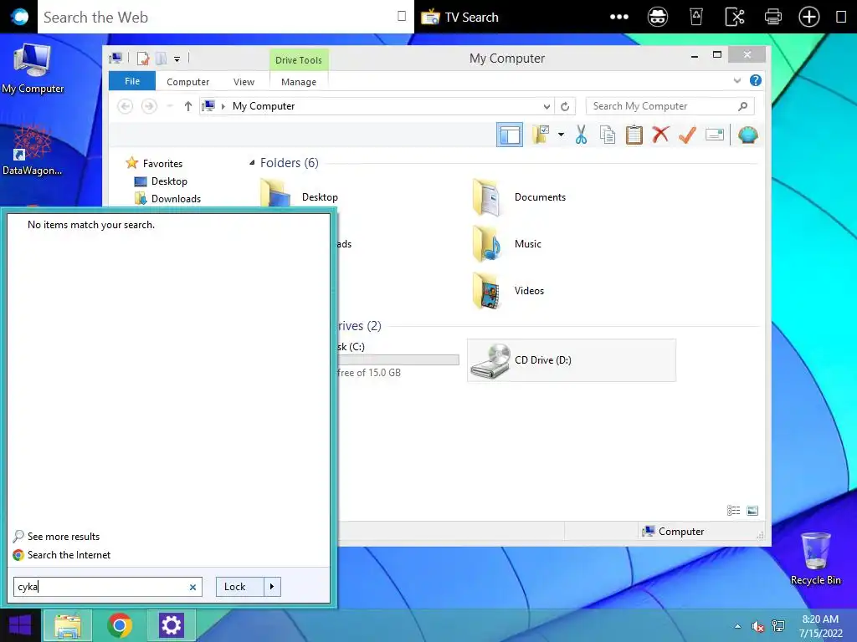Click the quick access Properties page icon
Image resolution: width=857 pixels, height=642 pixels.
(143, 58)
